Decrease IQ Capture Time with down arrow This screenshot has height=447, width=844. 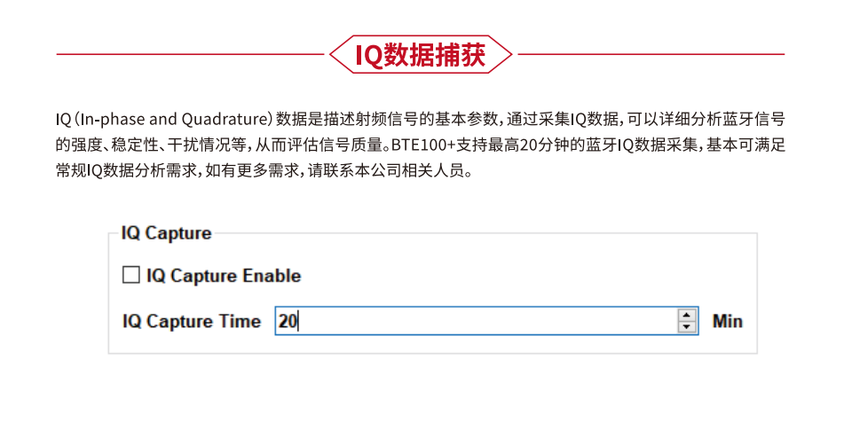click(x=686, y=327)
